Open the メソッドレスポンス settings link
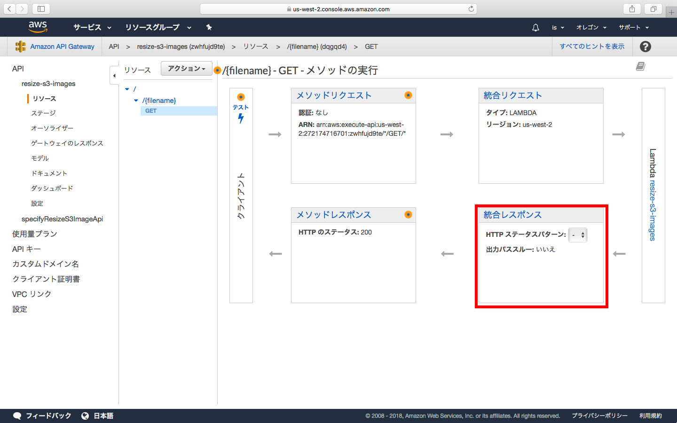Viewport: 677px width, 423px height. (x=334, y=215)
